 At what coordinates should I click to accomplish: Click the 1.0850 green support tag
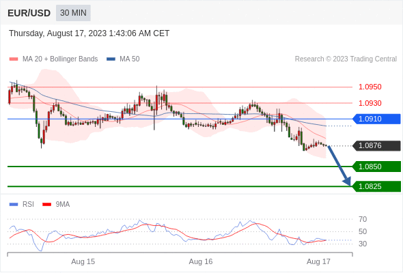[x=376, y=167]
